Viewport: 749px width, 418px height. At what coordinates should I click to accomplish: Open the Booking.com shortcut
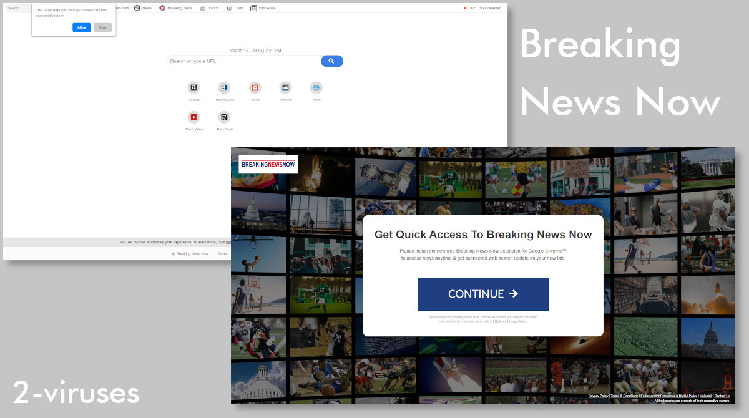click(x=225, y=88)
